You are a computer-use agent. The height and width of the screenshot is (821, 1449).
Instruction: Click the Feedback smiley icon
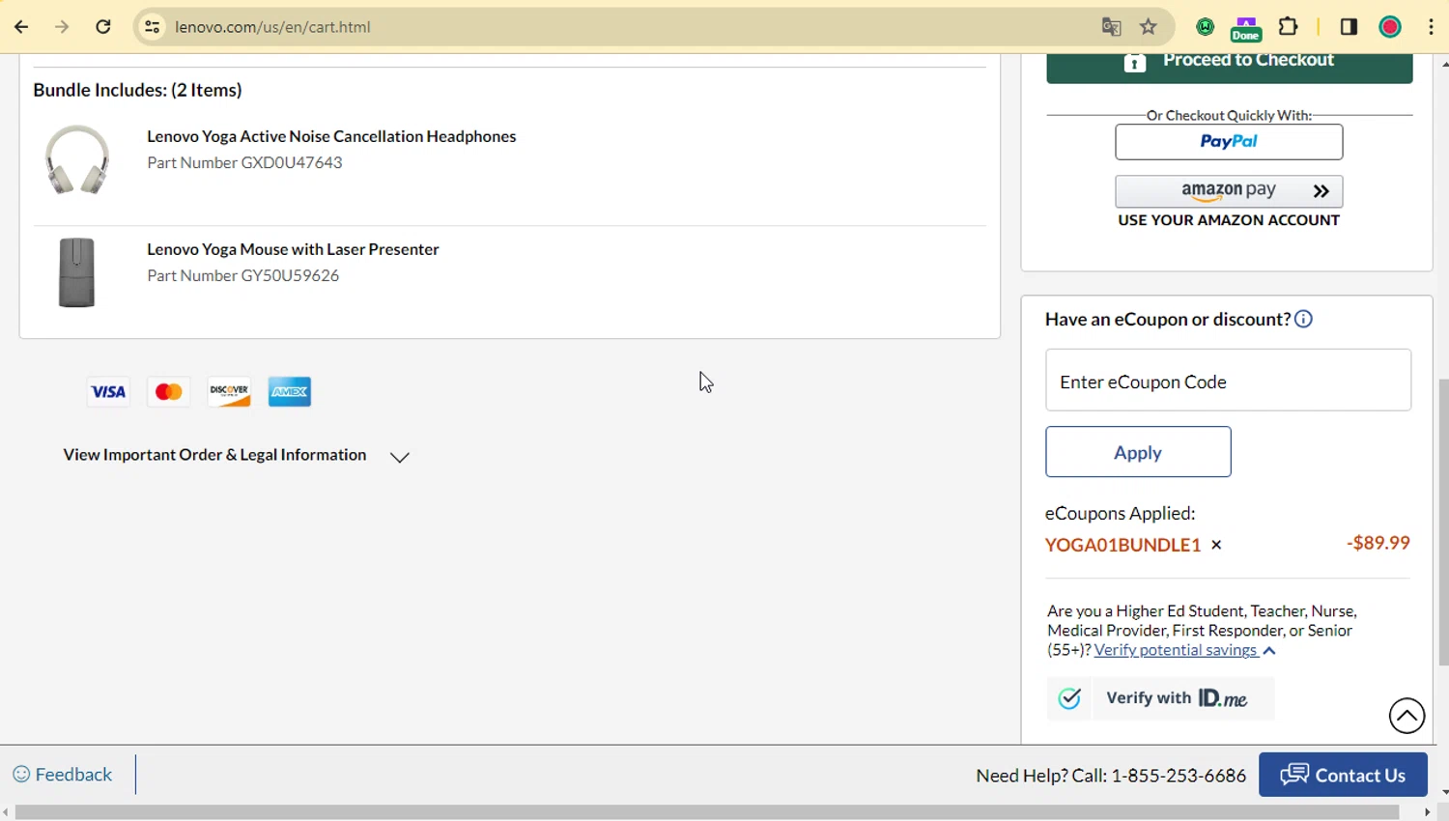tap(21, 775)
